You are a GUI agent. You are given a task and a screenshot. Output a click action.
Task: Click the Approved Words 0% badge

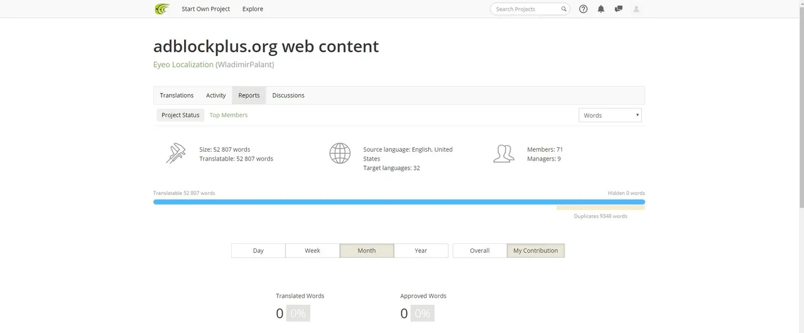coord(423,313)
